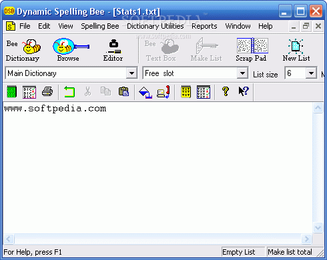Click the document icon left of File menu
This screenshot has width=327, height=260.
pyautogui.click(x=11, y=26)
